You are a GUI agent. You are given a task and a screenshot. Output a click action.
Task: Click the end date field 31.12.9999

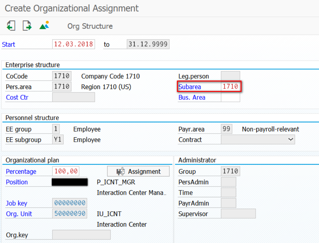pos(148,44)
